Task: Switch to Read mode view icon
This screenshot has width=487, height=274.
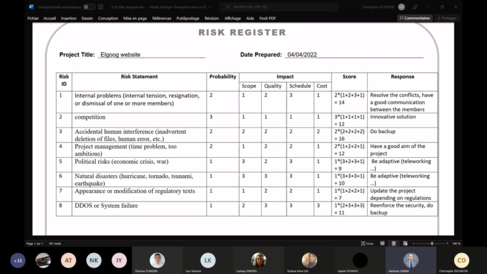Action: pos(382,244)
